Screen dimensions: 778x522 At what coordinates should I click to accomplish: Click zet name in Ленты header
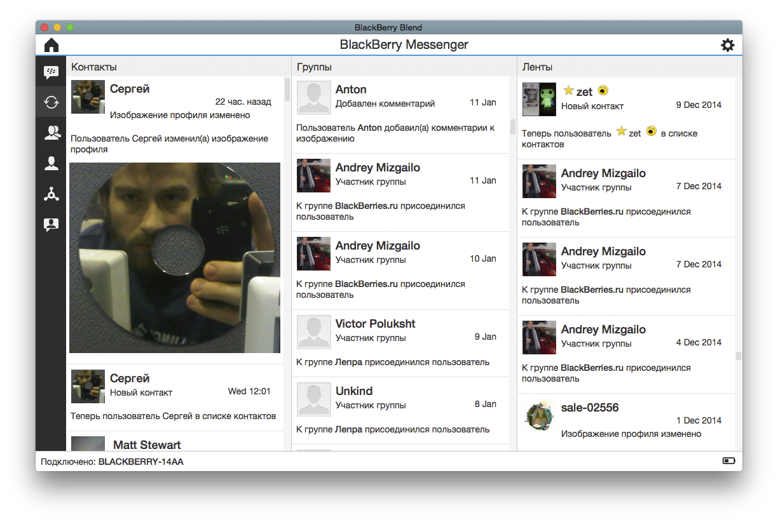584,91
